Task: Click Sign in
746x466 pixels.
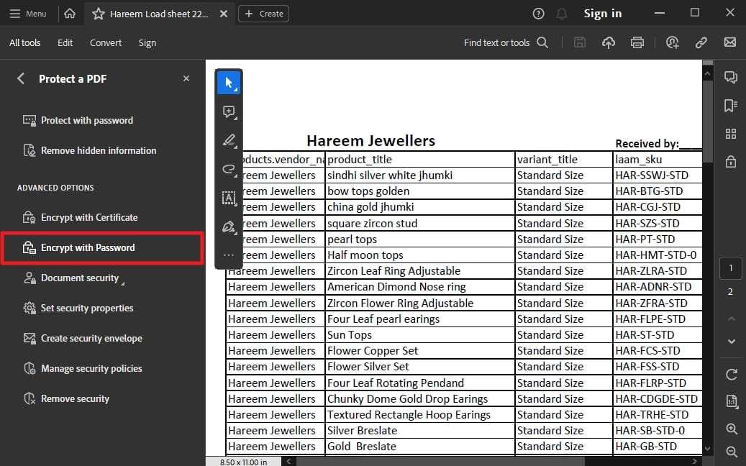Action: coord(602,14)
